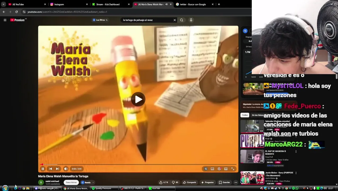Select the Todos filter chip
This screenshot has height=191, width=338.
pyautogui.click(x=245, y=115)
